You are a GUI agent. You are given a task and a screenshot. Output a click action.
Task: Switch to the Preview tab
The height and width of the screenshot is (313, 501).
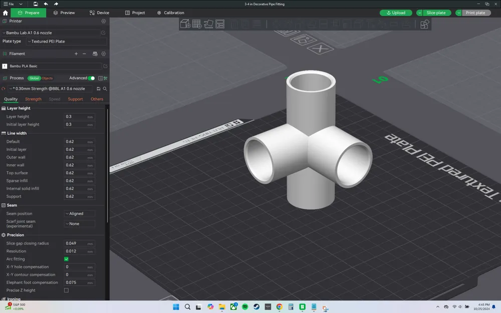point(64,13)
